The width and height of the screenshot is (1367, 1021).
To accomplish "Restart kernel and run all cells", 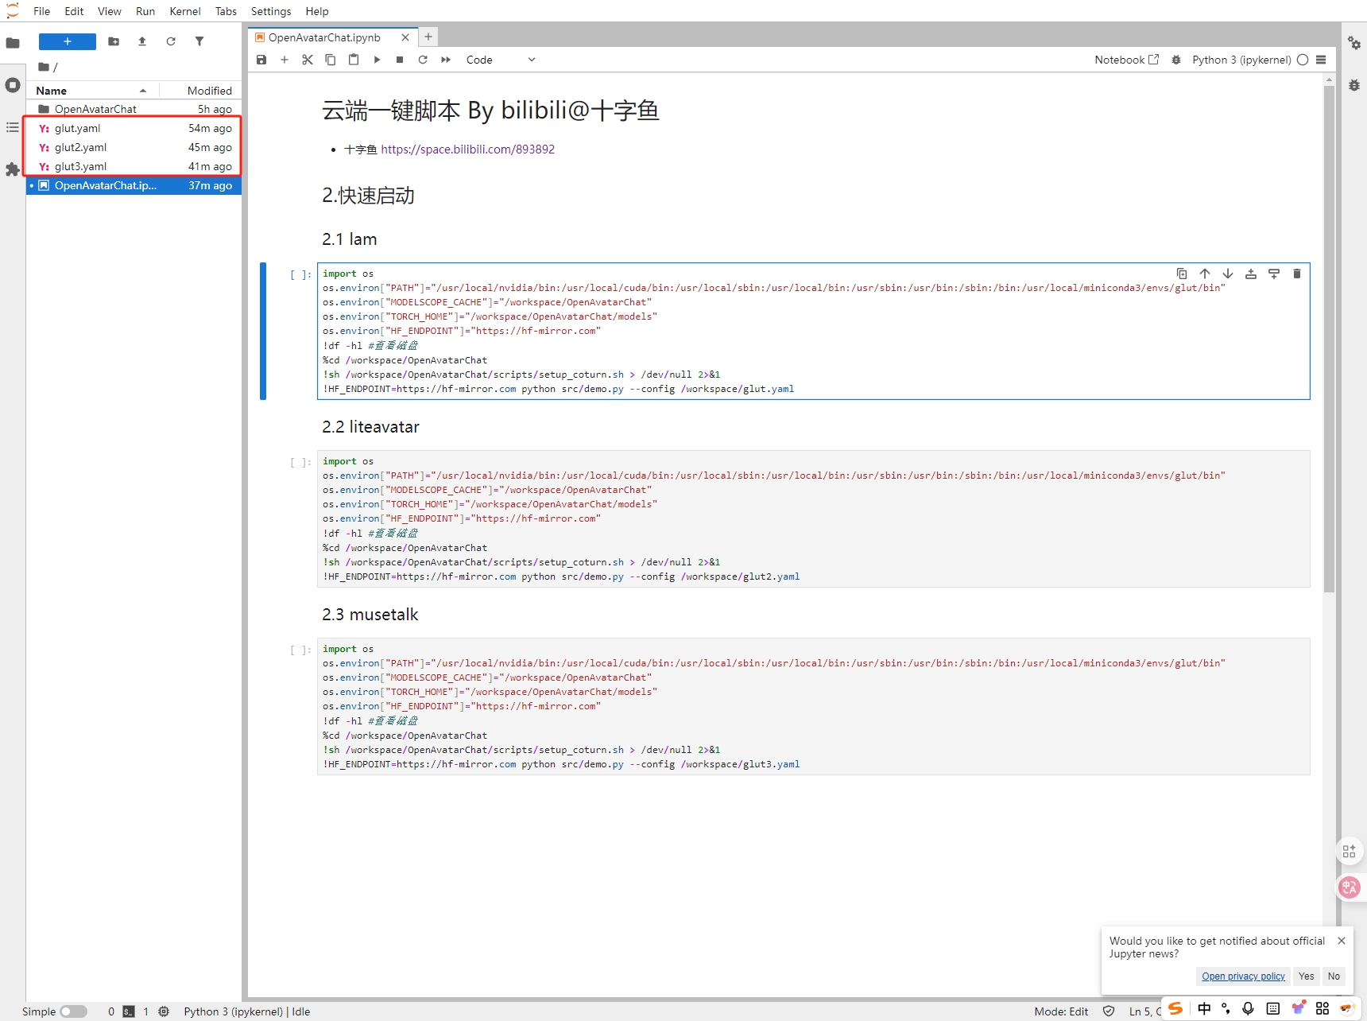I will [x=446, y=60].
